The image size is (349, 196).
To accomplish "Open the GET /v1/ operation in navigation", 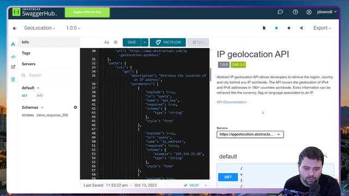I will pos(33,96).
